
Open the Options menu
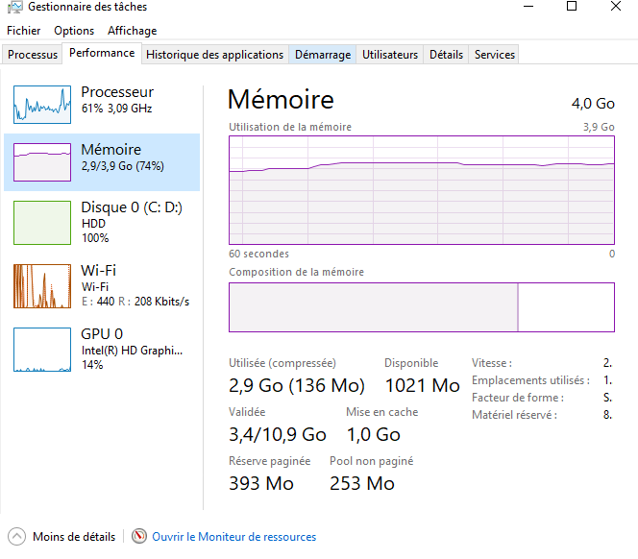pyautogui.click(x=74, y=31)
